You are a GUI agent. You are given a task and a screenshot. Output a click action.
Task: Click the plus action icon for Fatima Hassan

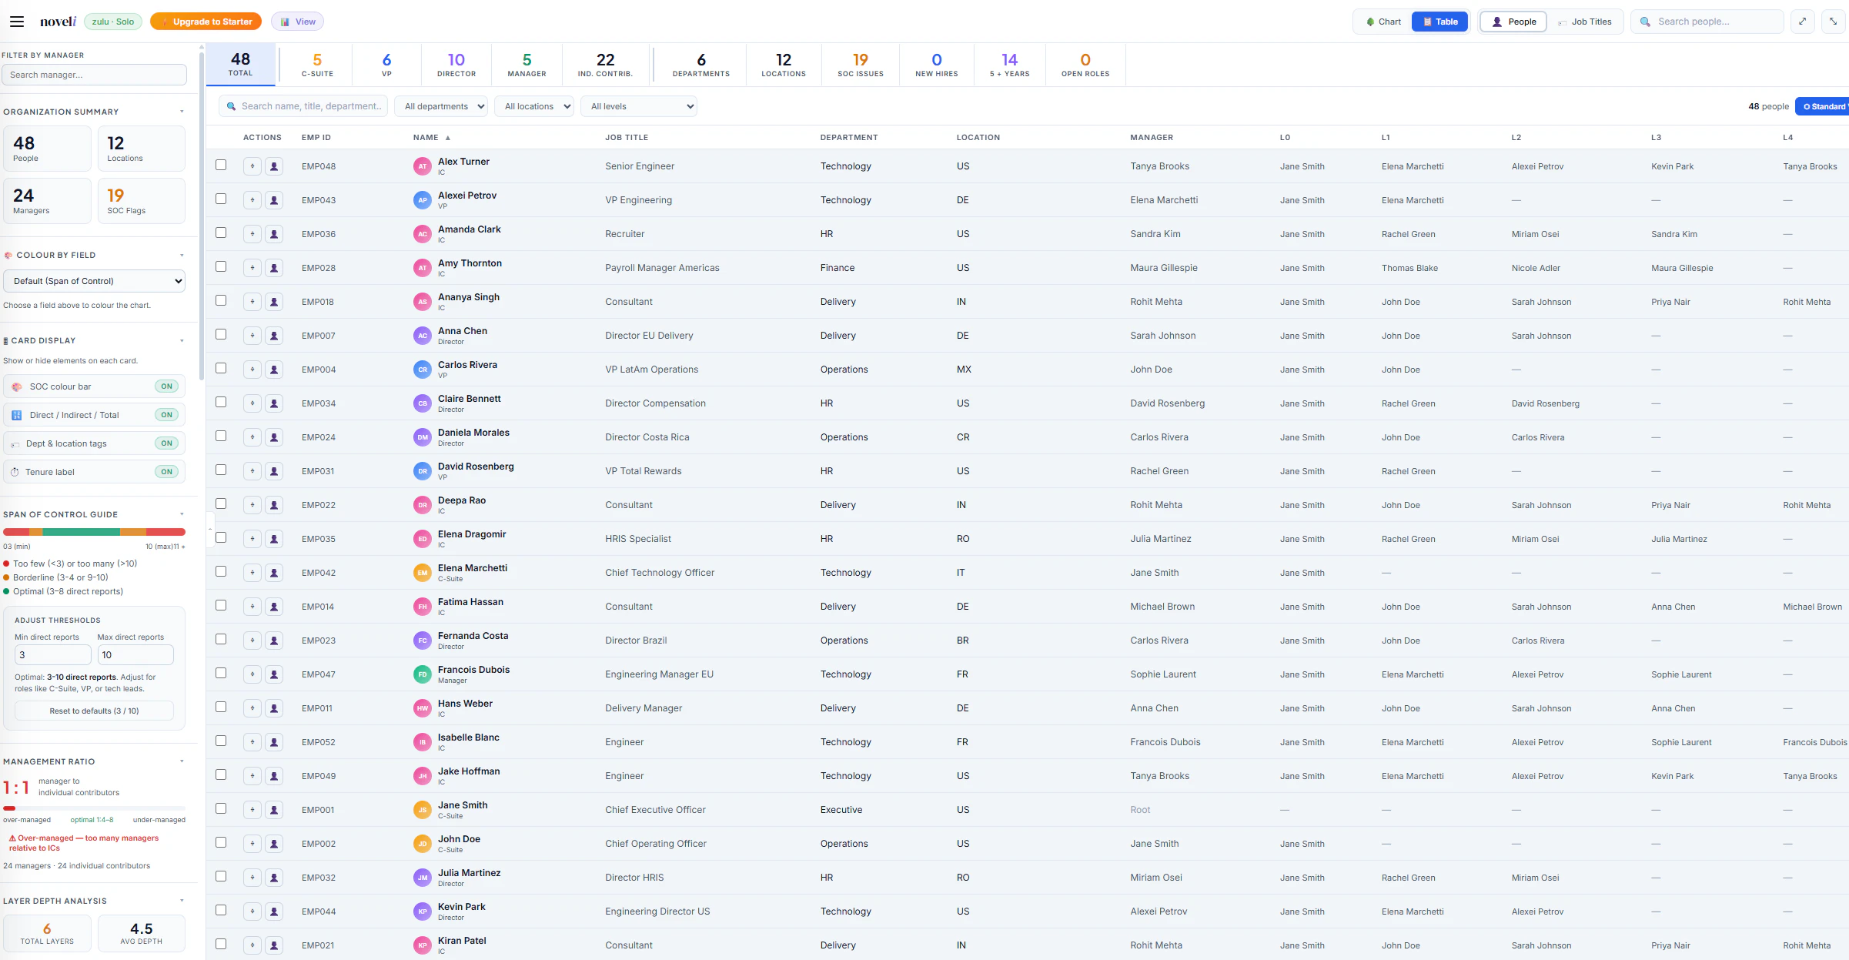[252, 607]
